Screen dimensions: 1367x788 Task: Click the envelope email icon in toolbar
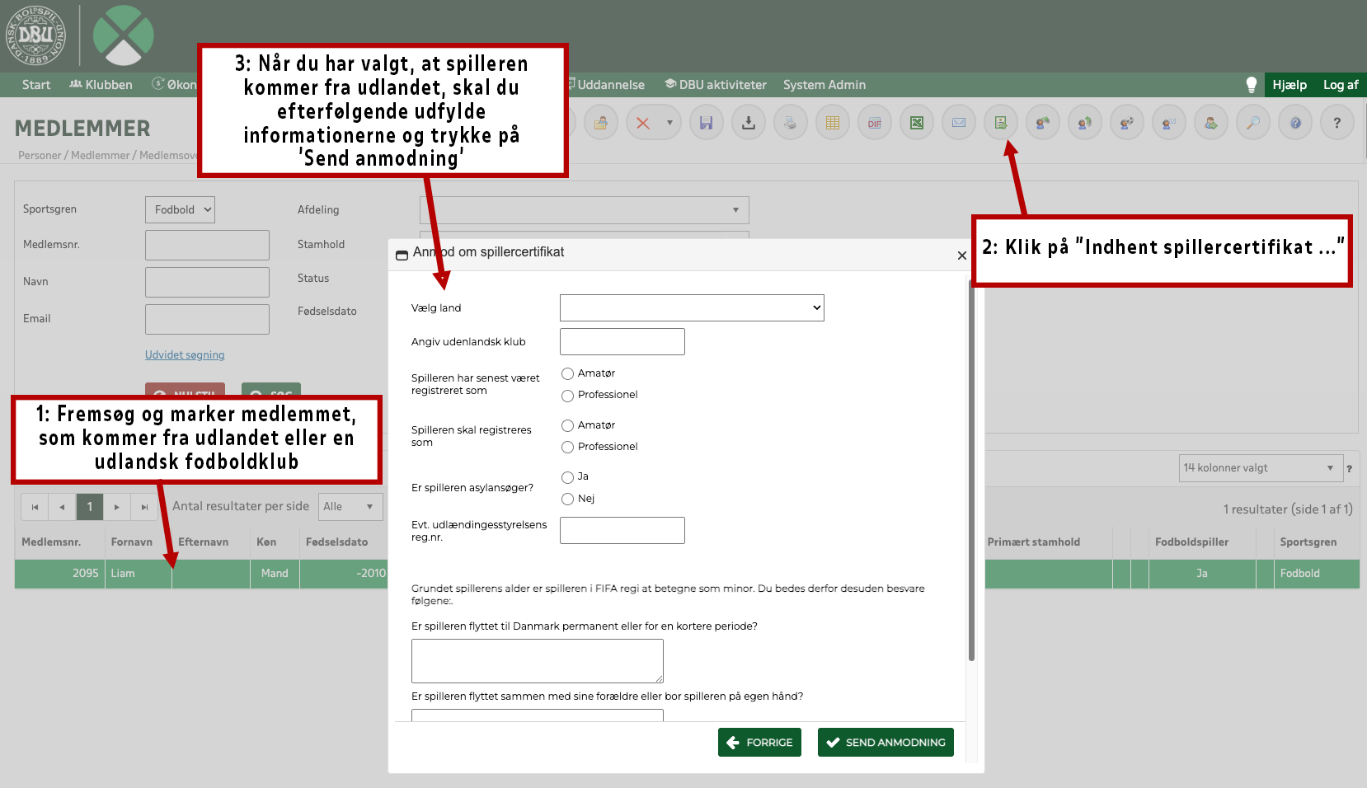point(958,124)
